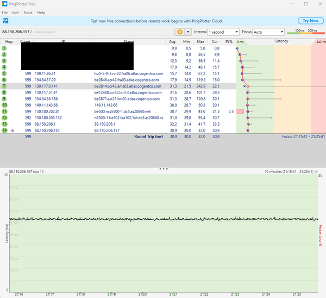Select hop 12 green circle icon
Screen dimensions: 326x298
tap(4, 118)
